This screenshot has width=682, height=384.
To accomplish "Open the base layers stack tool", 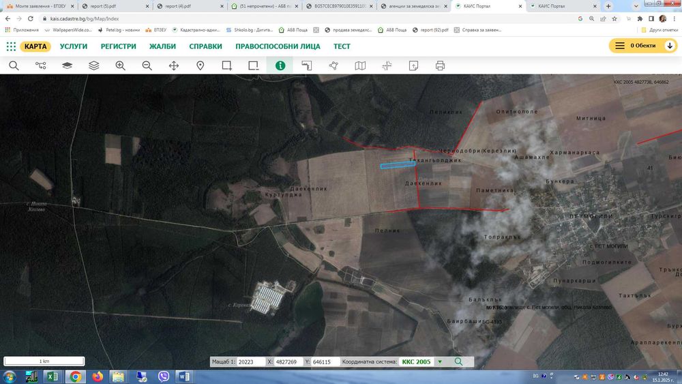I will [x=67, y=65].
